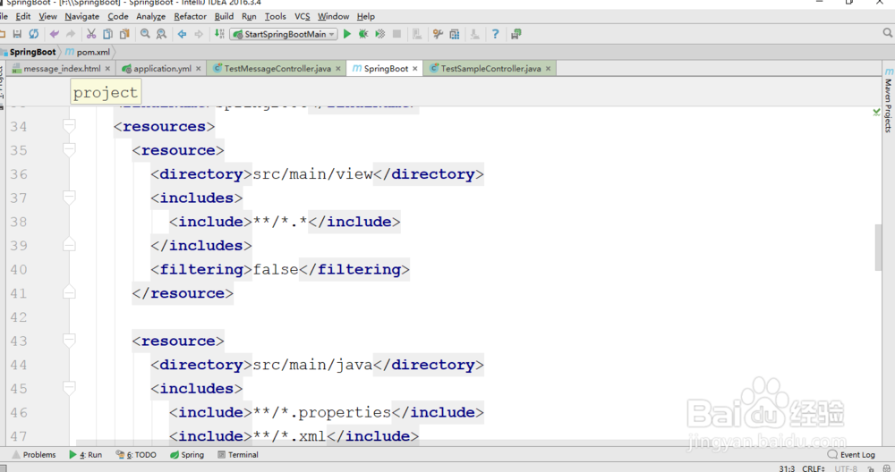Run StartSpringBootMain with green play icon
Screen dimensions: 895x472
pyautogui.click(x=347, y=34)
